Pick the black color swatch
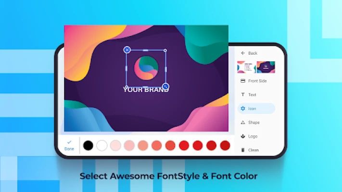Screen dimensions: 342x192 coord(88,145)
